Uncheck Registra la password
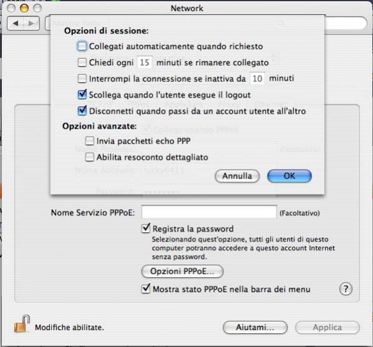The image size is (373, 347). 145,228
